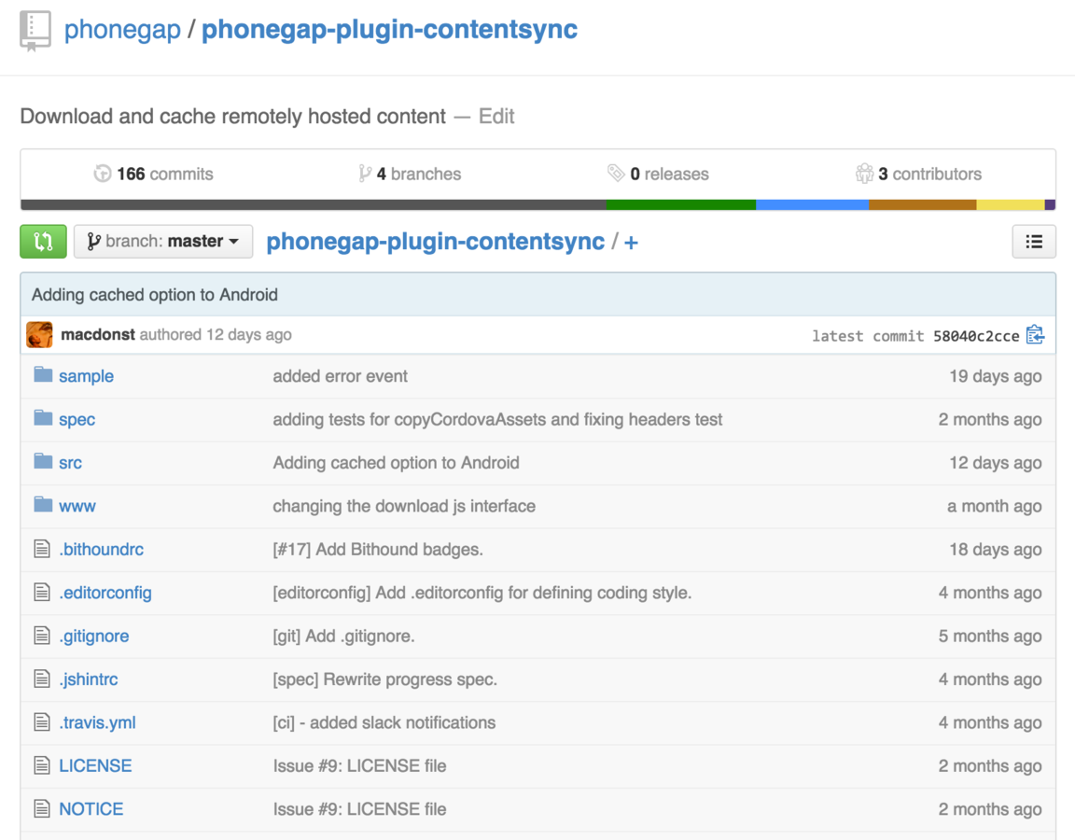Open the .editorconfig file
Viewport: 1075px width, 840px height.
pyautogui.click(x=105, y=592)
